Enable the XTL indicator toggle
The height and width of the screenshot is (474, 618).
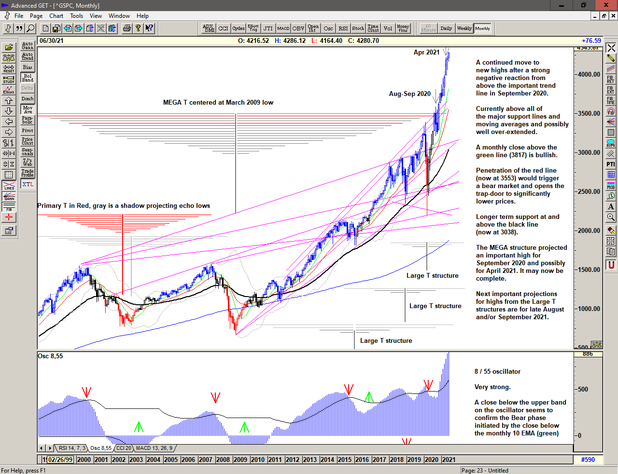(28, 184)
